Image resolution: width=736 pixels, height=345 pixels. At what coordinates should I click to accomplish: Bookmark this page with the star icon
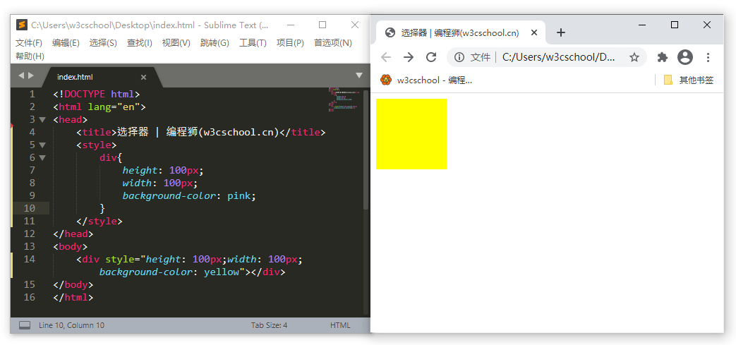[634, 57]
